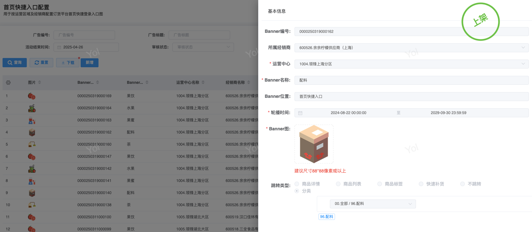Click the 新增 button
Viewport: 532px width, 232px height.
(x=90, y=63)
